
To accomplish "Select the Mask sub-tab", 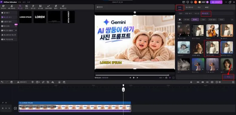I will point(197,14).
